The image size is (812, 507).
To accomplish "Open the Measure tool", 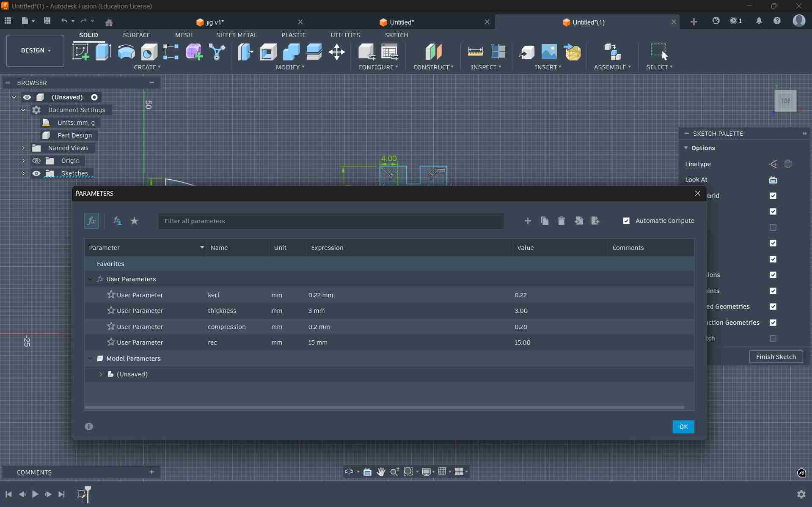I will pos(475,52).
